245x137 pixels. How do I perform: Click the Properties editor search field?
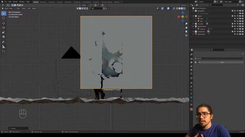[x=217, y=50]
